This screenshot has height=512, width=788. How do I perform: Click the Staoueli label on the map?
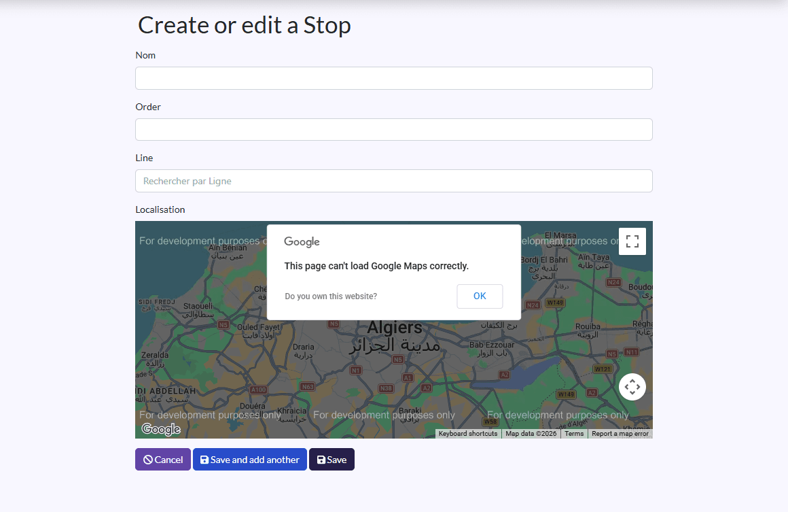tap(198, 306)
